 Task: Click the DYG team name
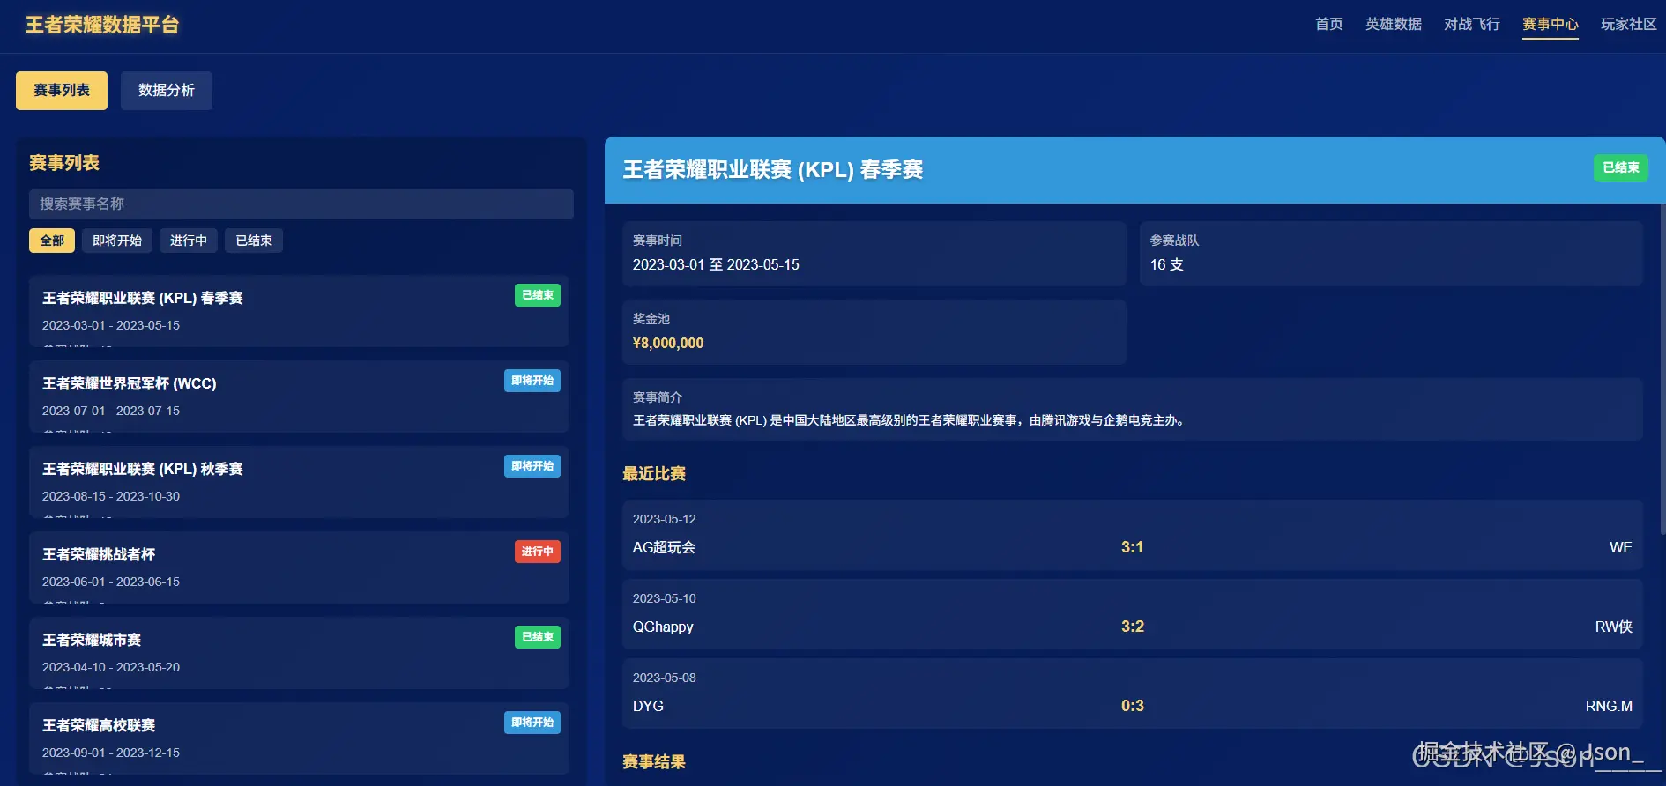click(648, 706)
